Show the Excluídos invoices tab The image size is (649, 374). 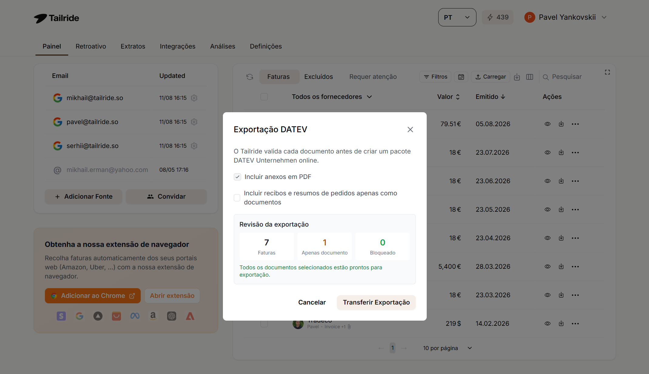click(x=318, y=77)
